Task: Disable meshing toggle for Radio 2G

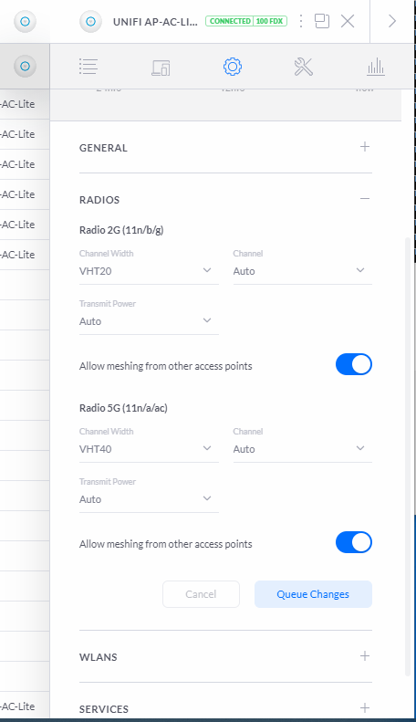Action: [354, 365]
